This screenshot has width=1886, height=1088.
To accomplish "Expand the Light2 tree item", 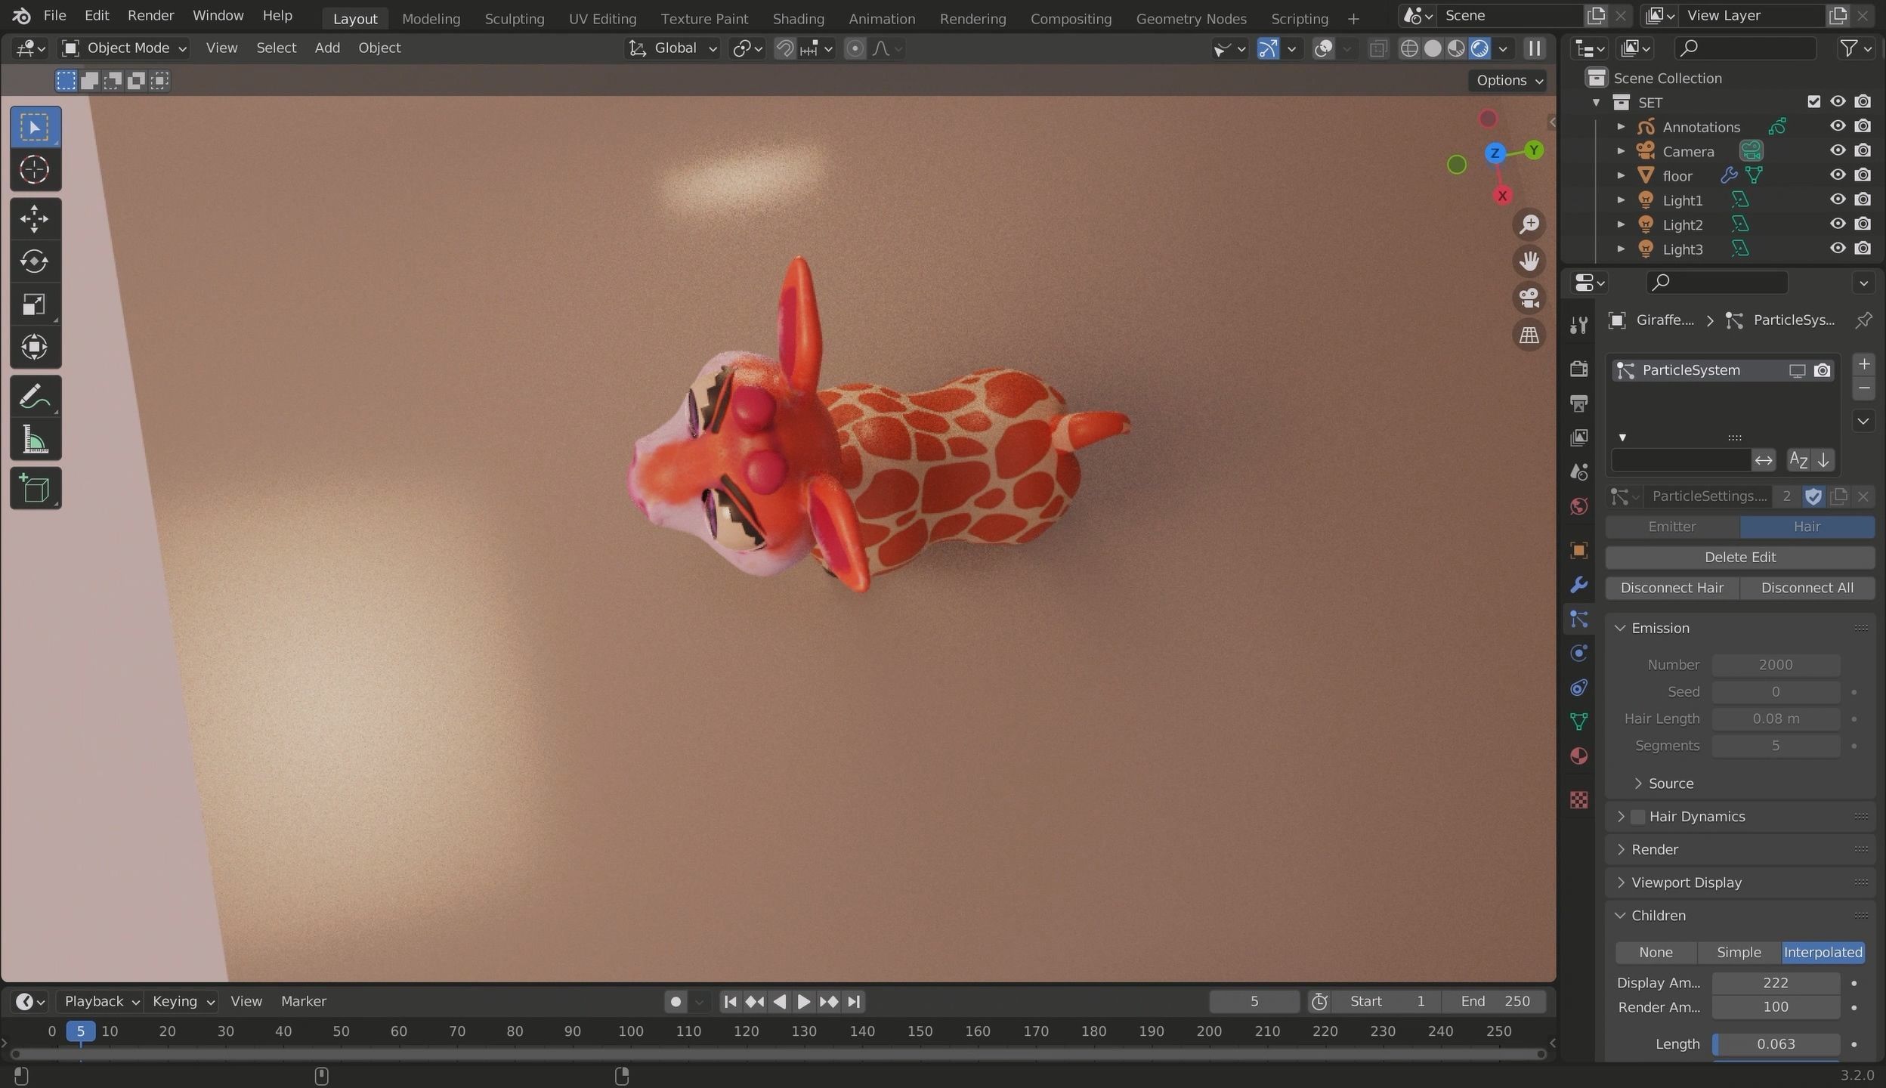I will pos(1621,224).
